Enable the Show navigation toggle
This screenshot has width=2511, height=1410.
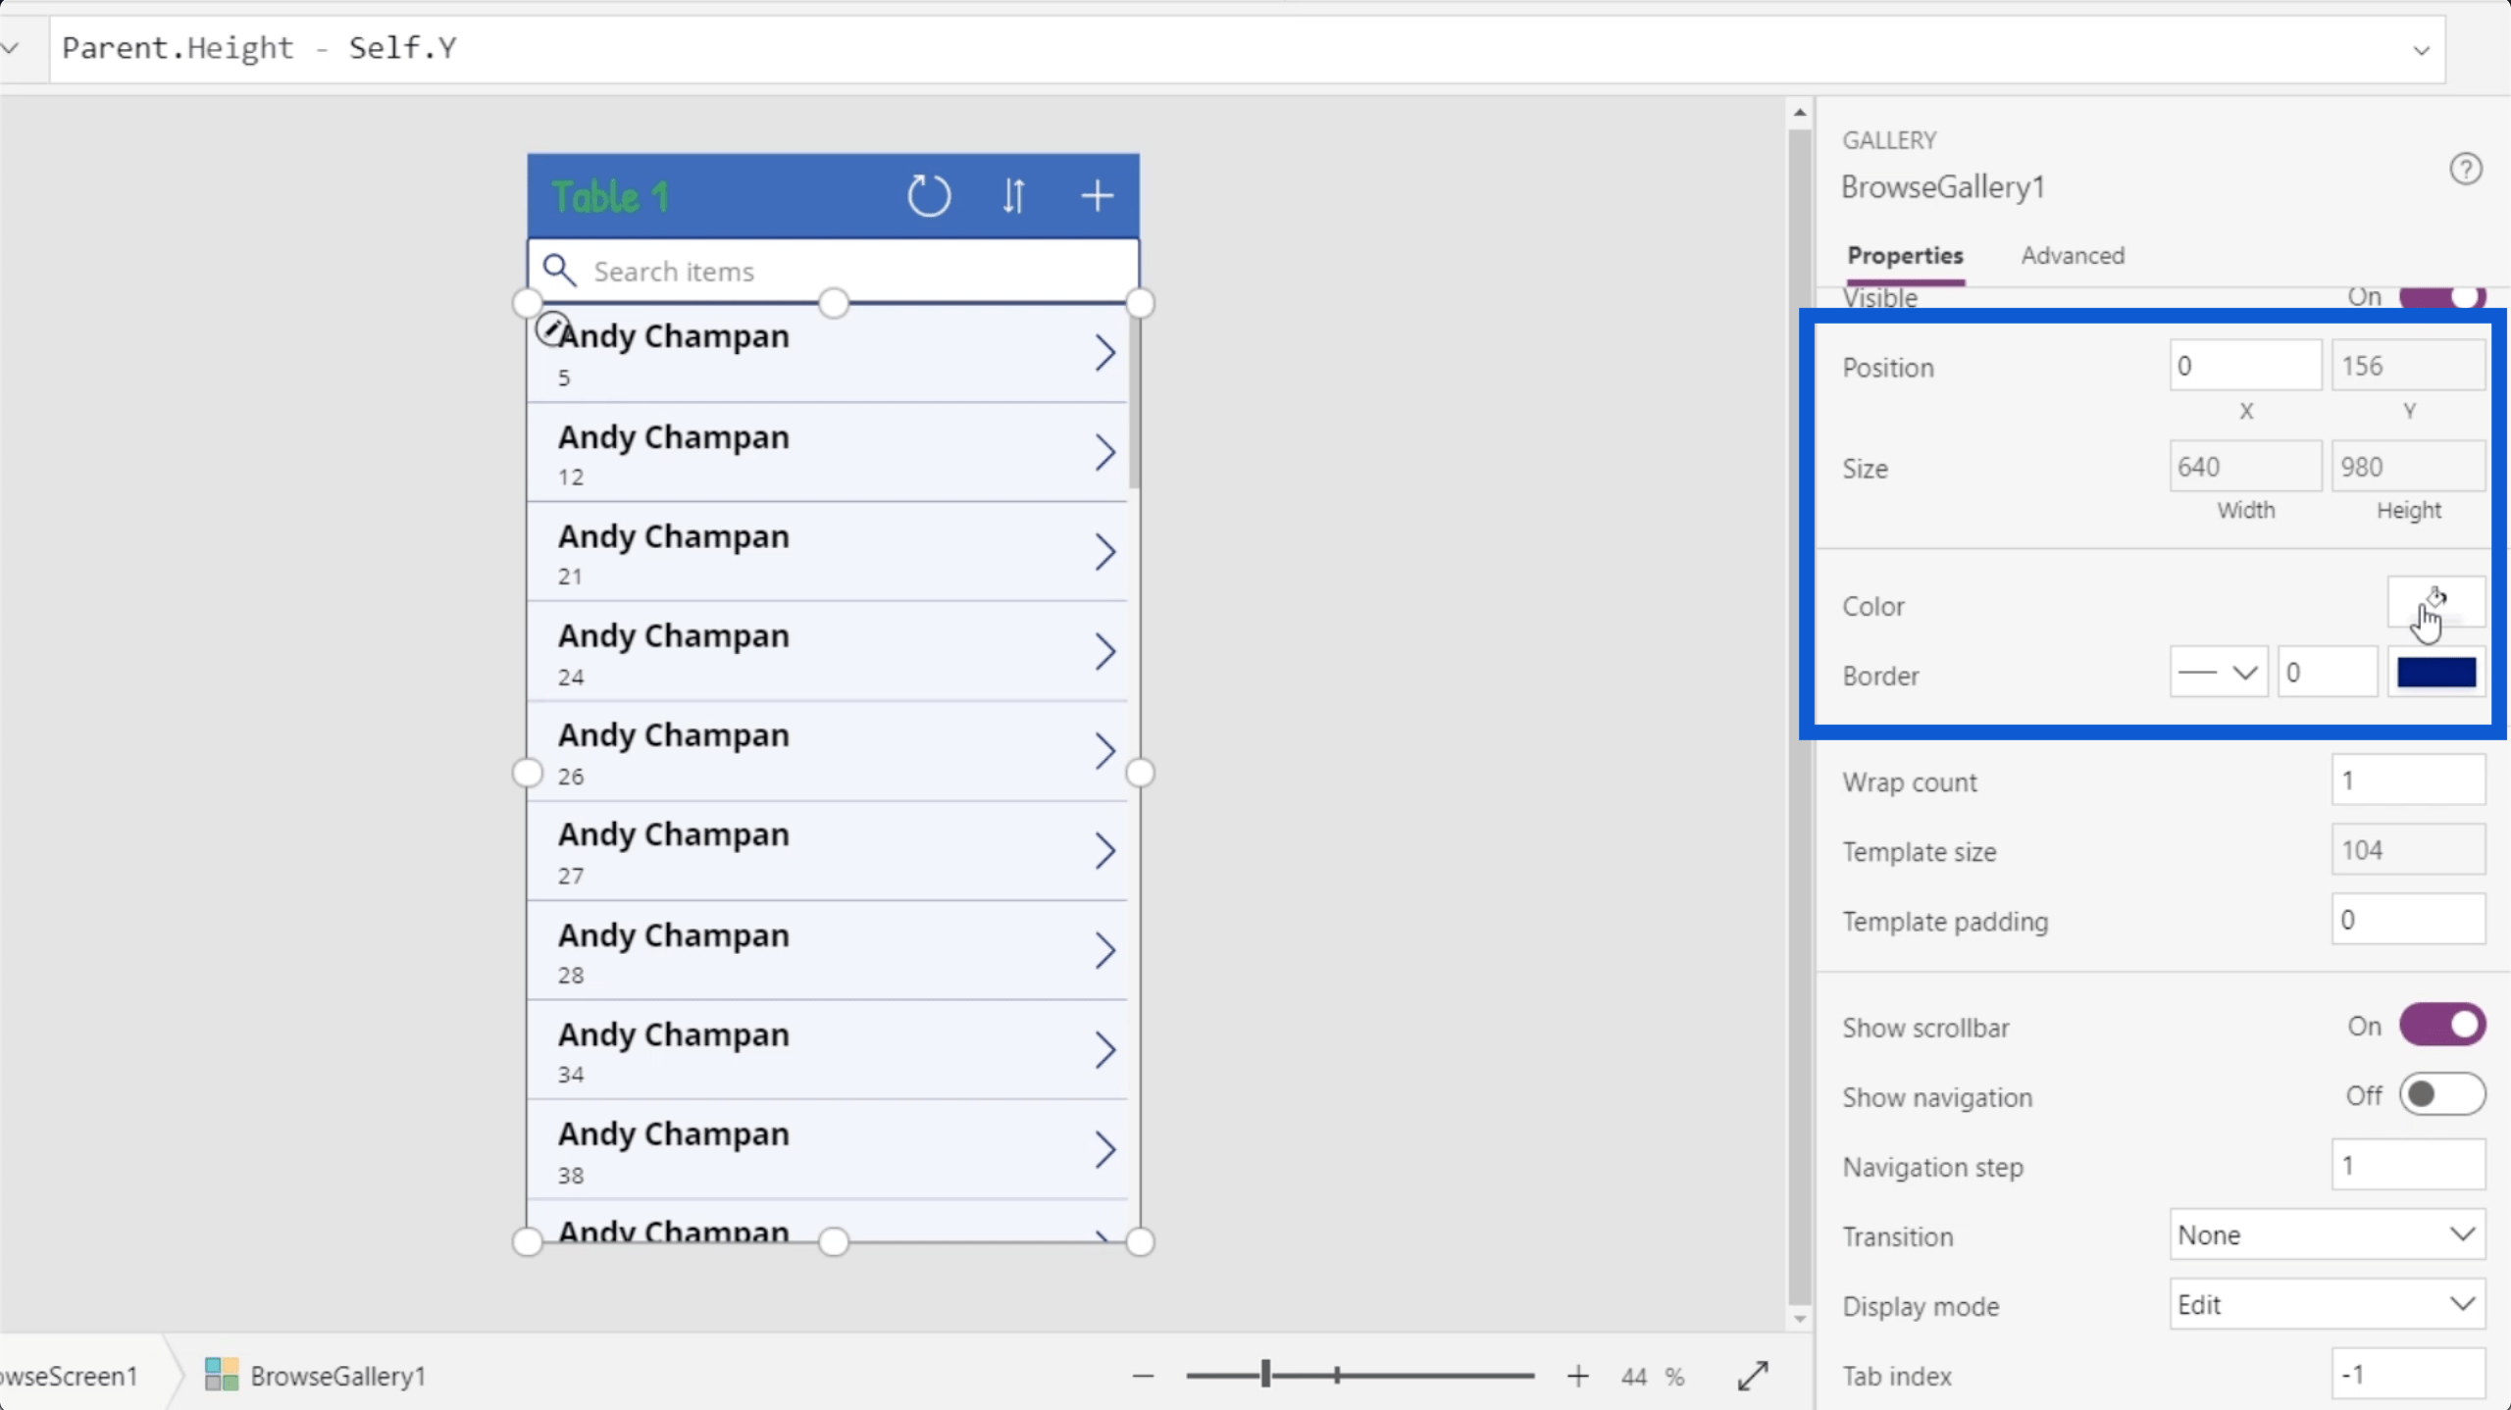point(2442,1095)
